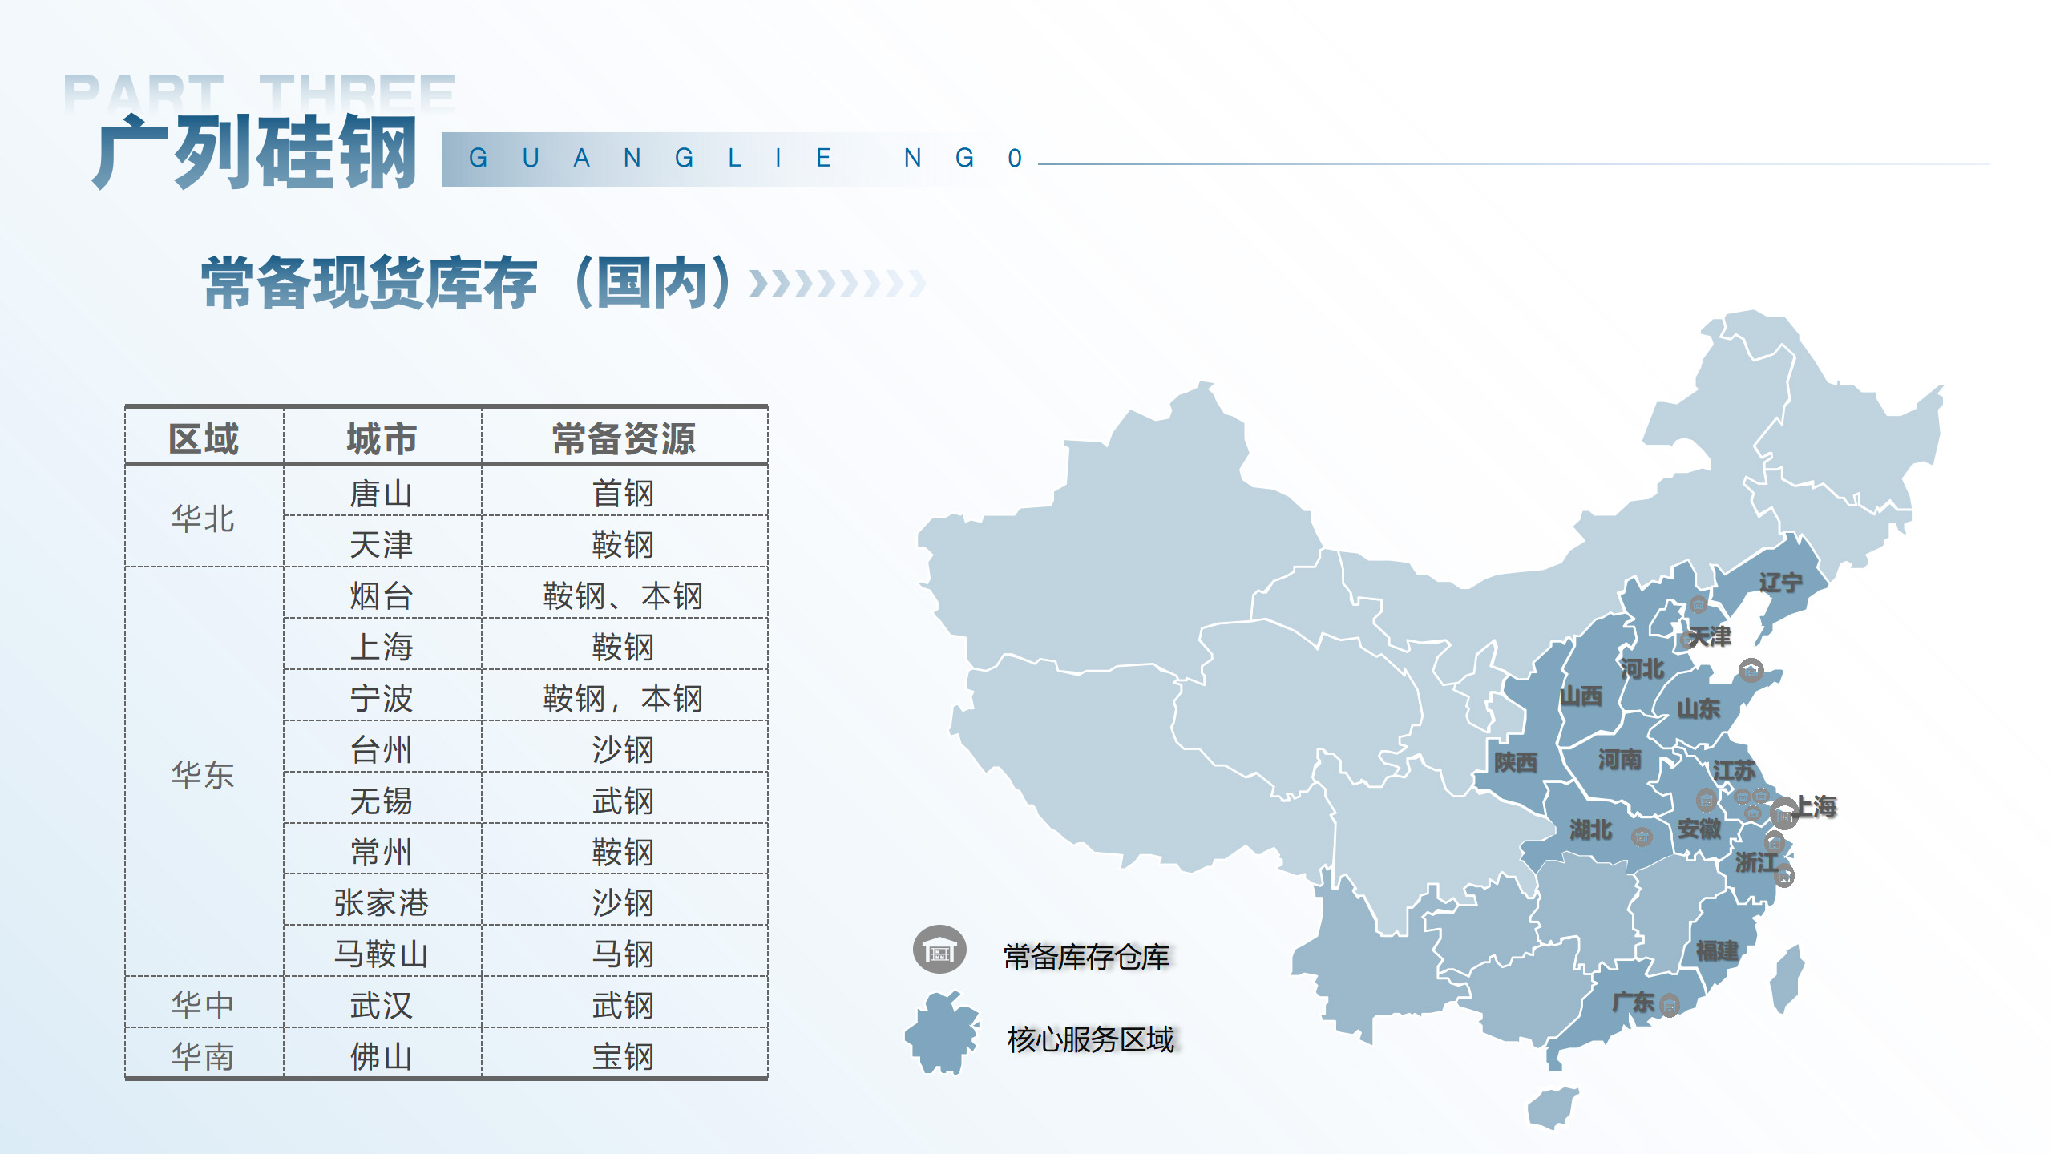Click the warehouse icon in the legend
This screenshot has width=2052, height=1154.
pyautogui.click(x=939, y=950)
